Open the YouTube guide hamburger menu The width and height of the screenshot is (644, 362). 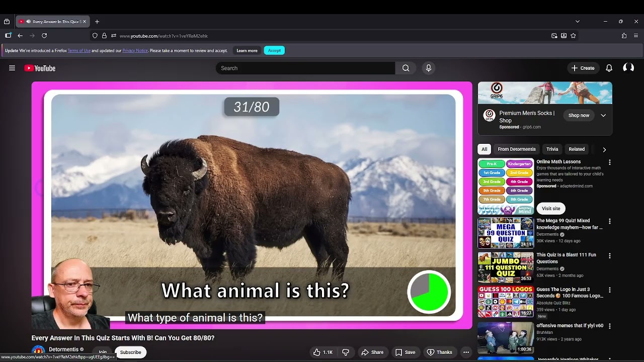[x=12, y=68]
